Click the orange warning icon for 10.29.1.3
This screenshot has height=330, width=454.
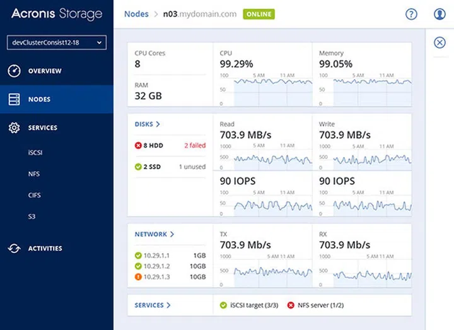click(x=139, y=277)
